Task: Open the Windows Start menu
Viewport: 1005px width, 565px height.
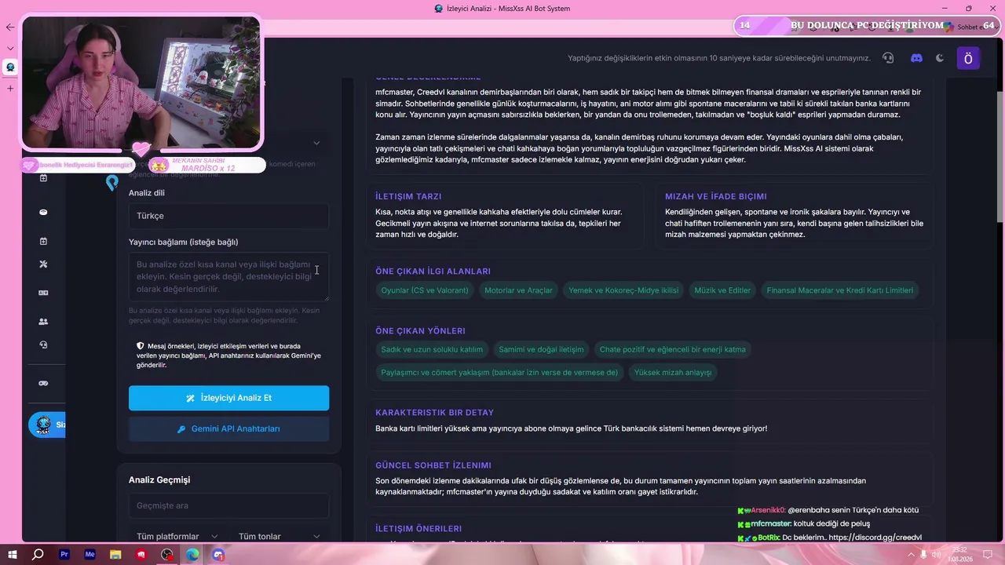Action: [12, 555]
